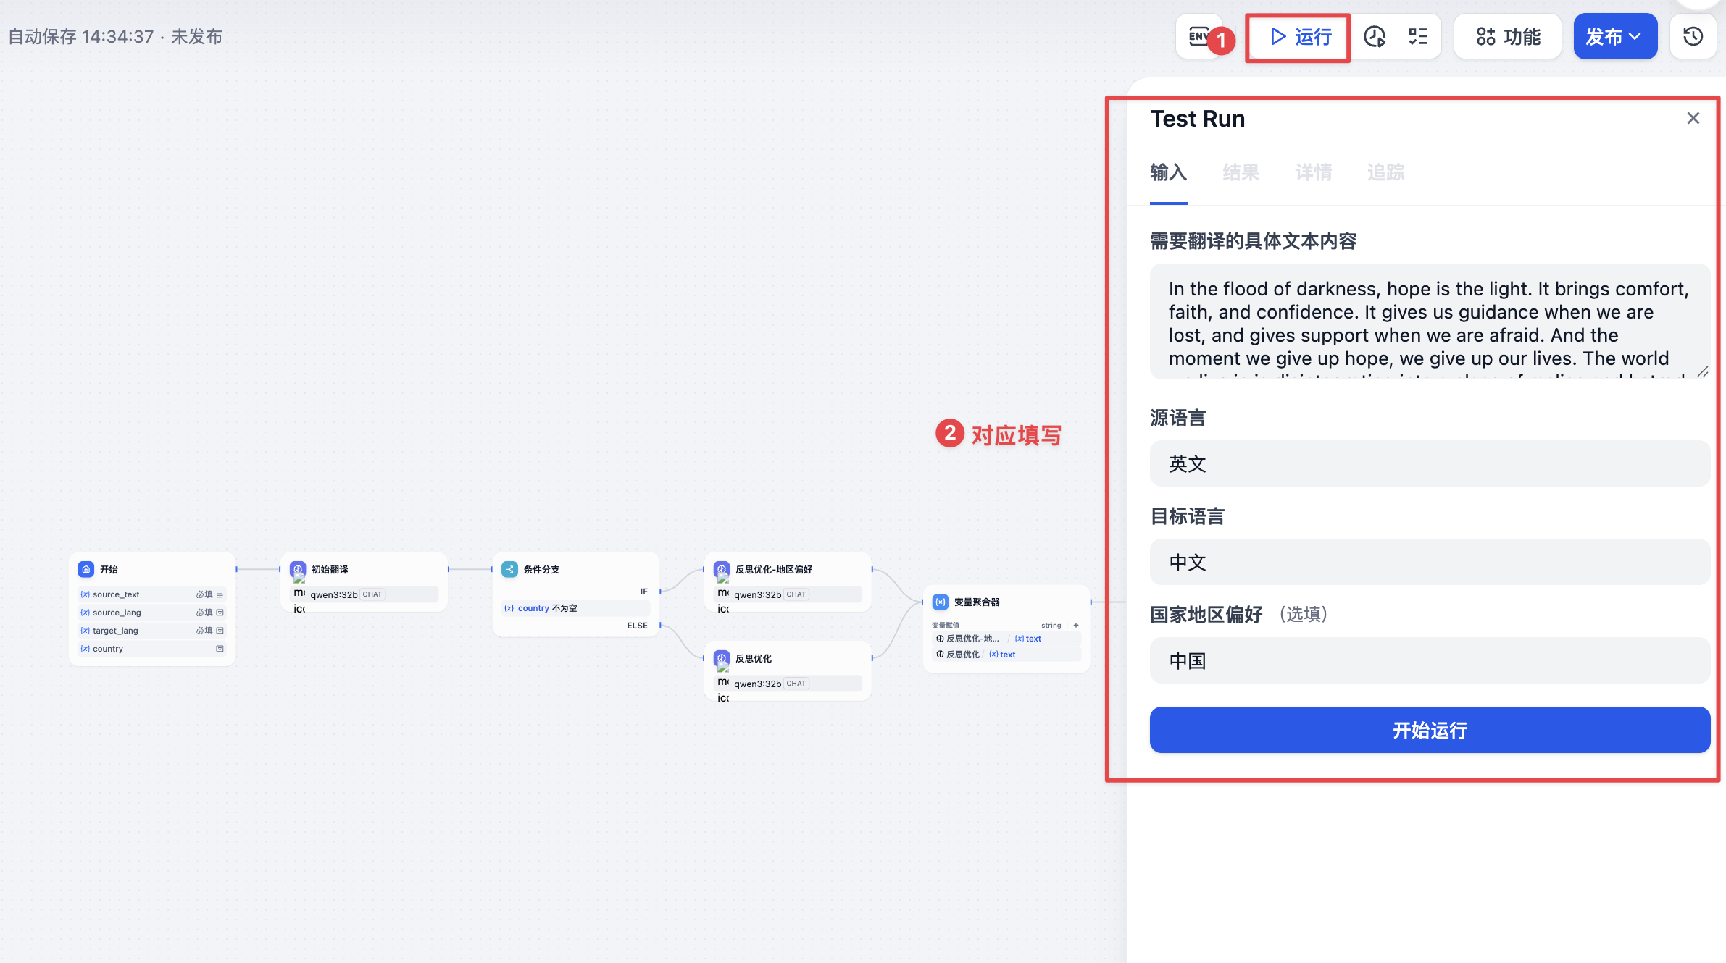Click the 反思优化-地... text variable row
1726x963 pixels.
pos(1006,639)
